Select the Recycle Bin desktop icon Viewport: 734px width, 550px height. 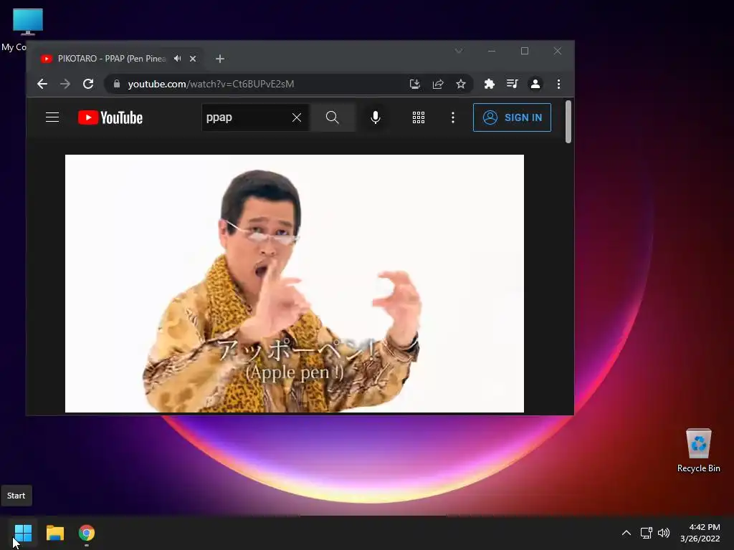tap(698, 450)
